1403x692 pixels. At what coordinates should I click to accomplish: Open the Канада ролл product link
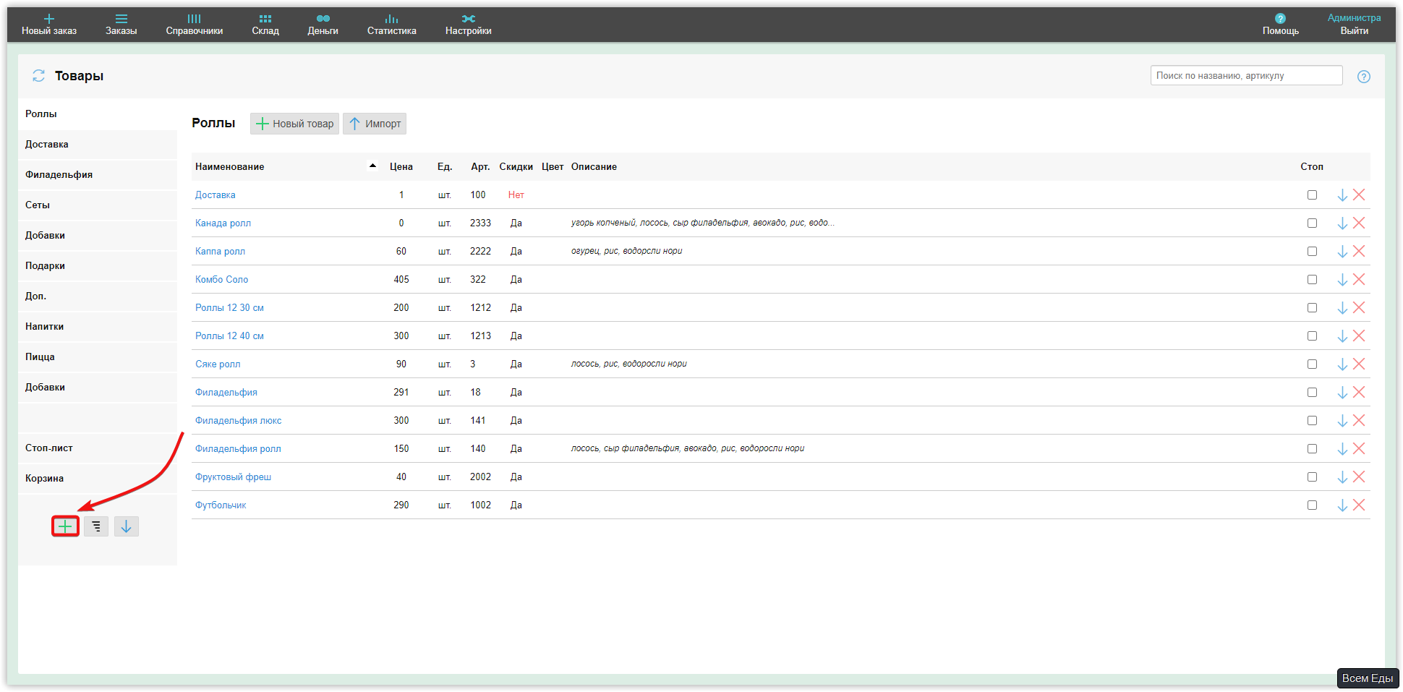click(x=223, y=223)
